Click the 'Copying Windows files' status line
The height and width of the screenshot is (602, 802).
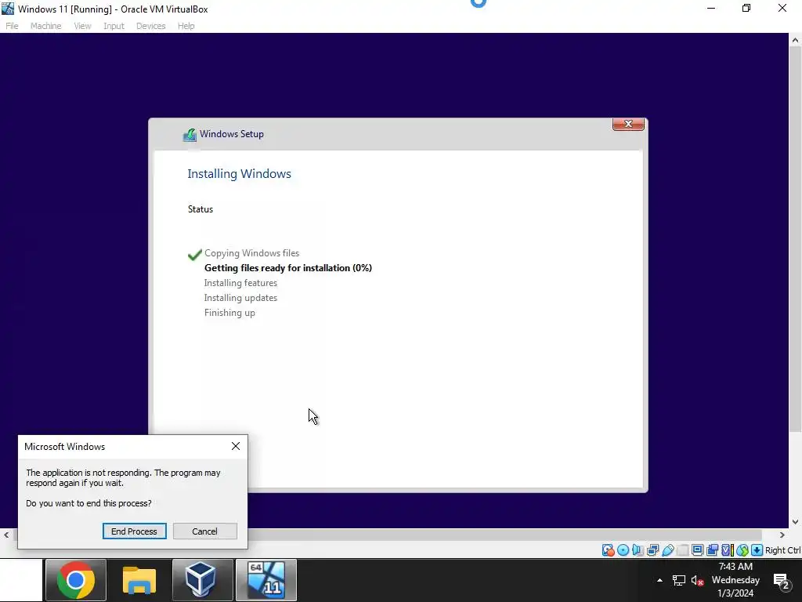coord(251,253)
